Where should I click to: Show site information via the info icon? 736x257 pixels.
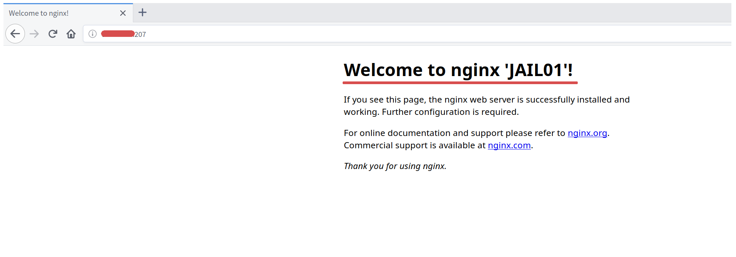pos(93,34)
